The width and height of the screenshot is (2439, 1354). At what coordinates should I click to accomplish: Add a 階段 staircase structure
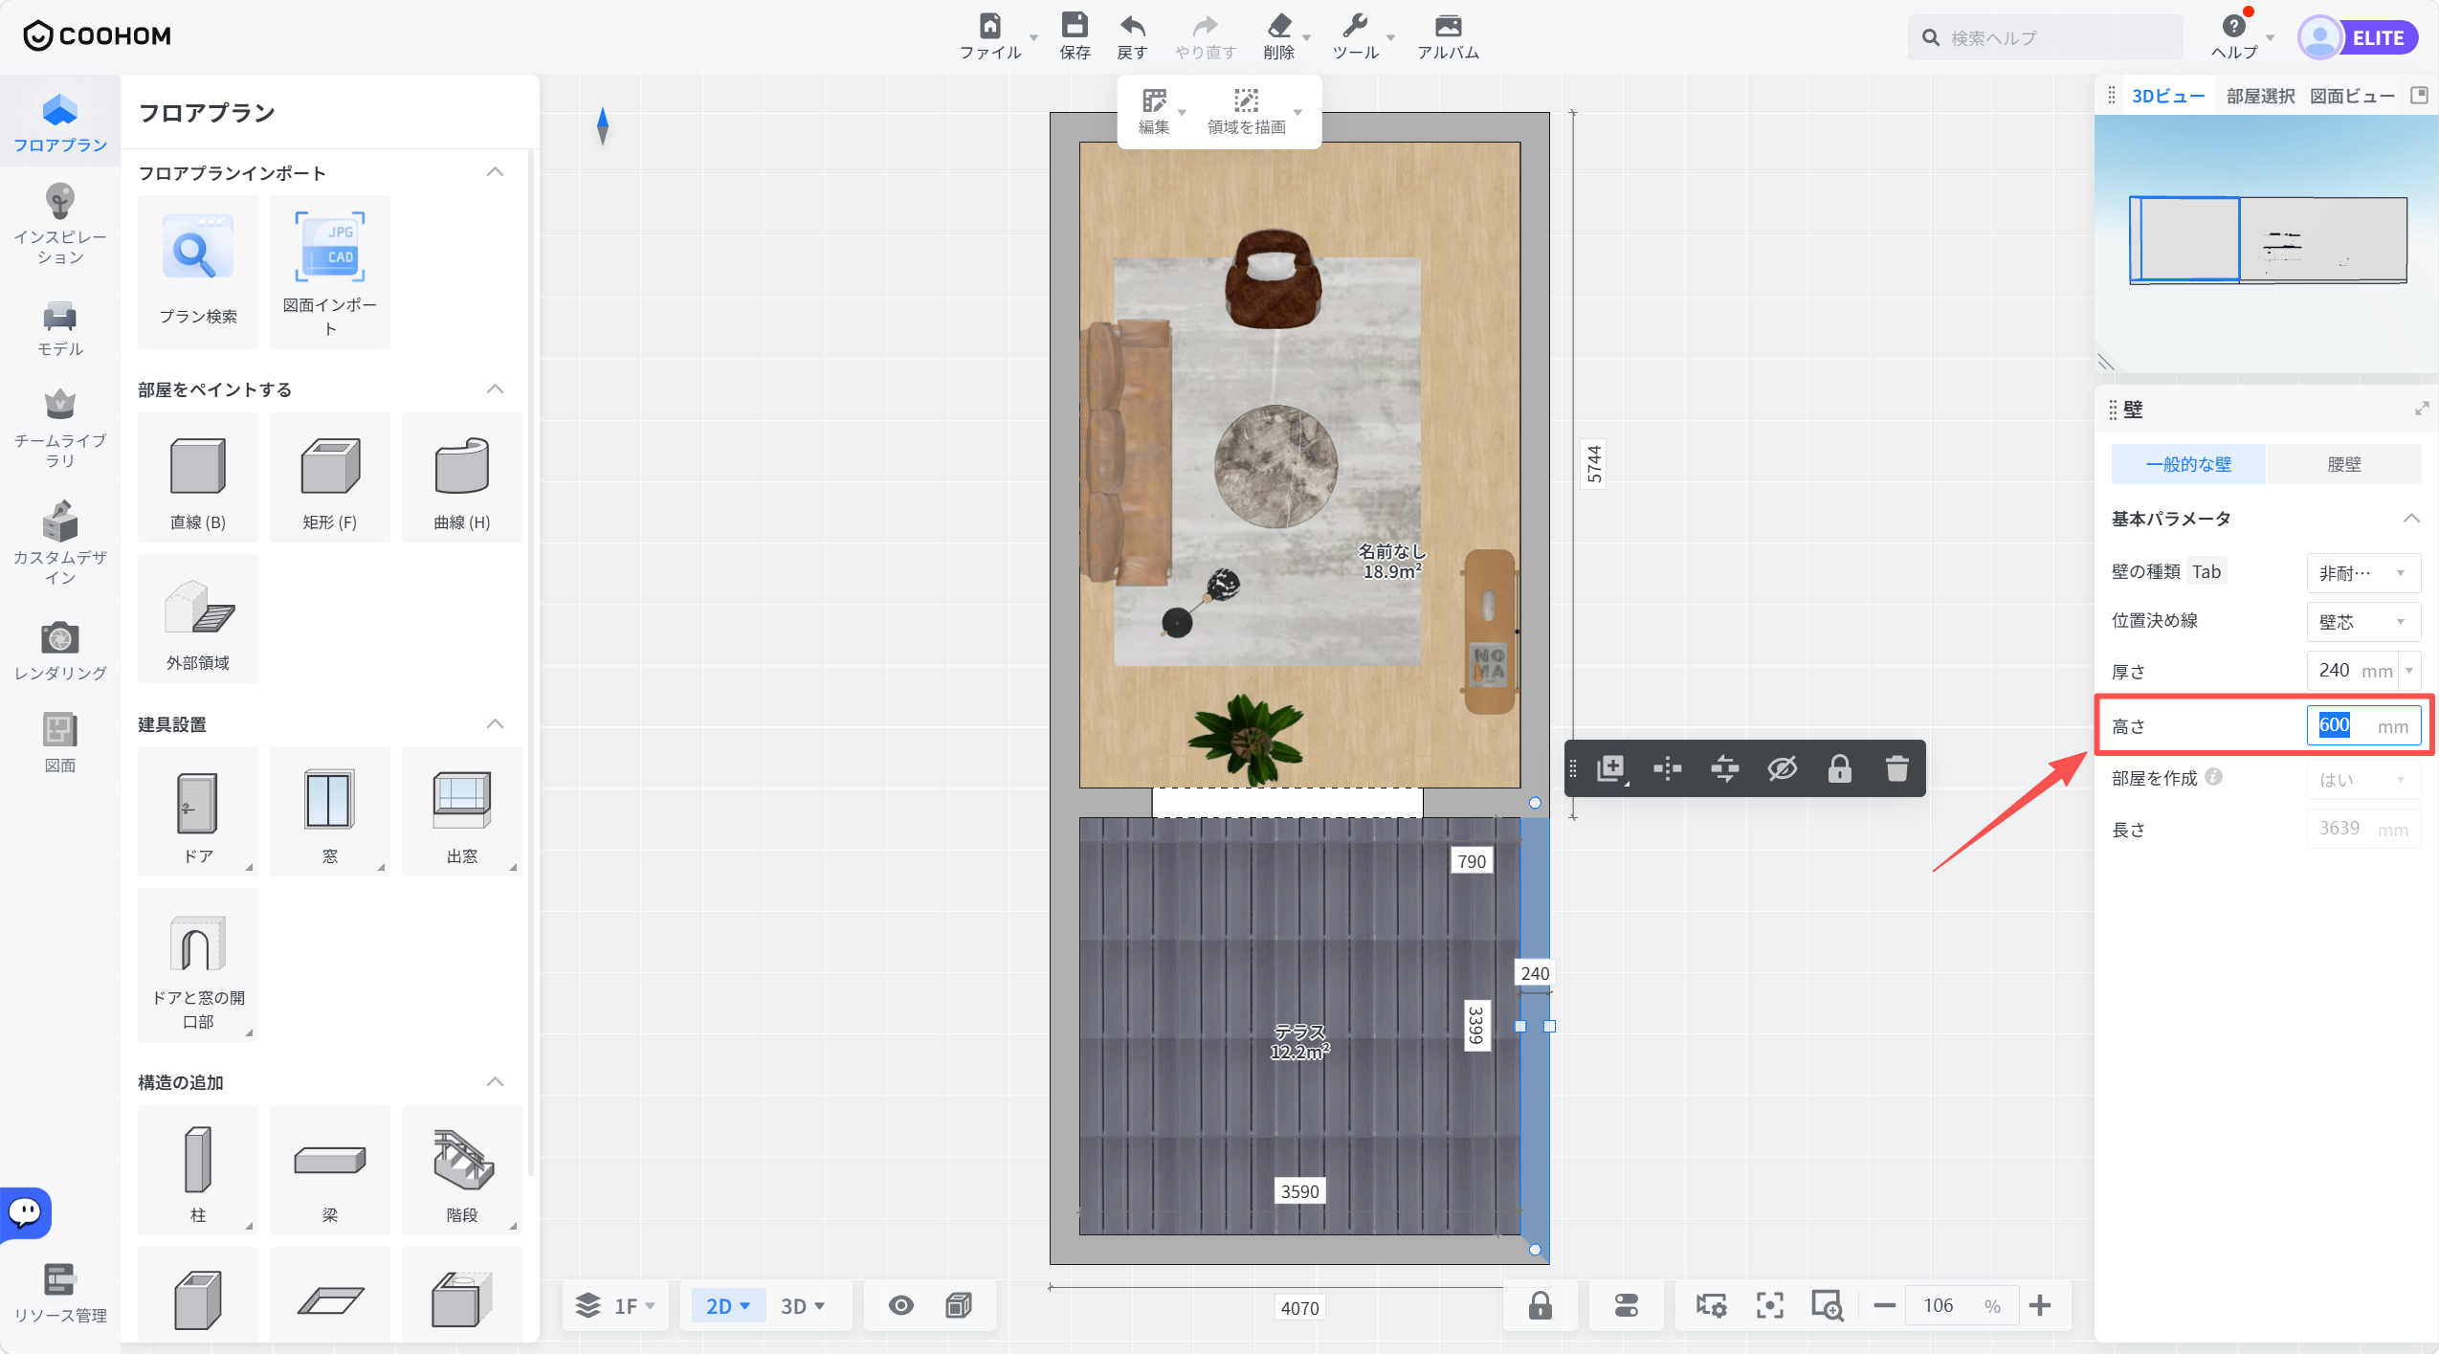462,1170
